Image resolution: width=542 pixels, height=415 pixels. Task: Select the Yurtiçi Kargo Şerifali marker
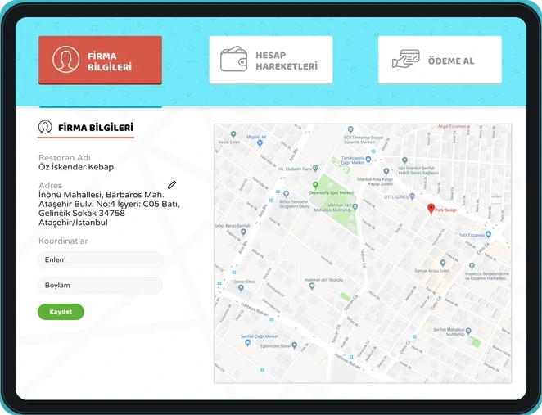coord(243,232)
